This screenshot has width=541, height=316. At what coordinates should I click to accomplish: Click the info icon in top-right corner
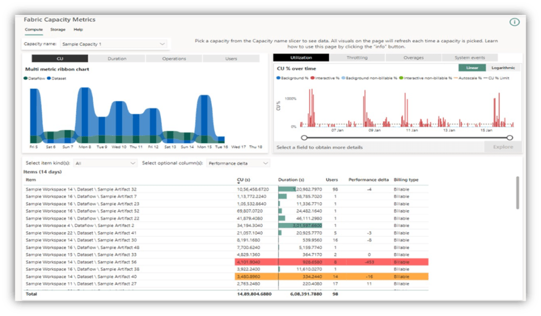pos(515,22)
